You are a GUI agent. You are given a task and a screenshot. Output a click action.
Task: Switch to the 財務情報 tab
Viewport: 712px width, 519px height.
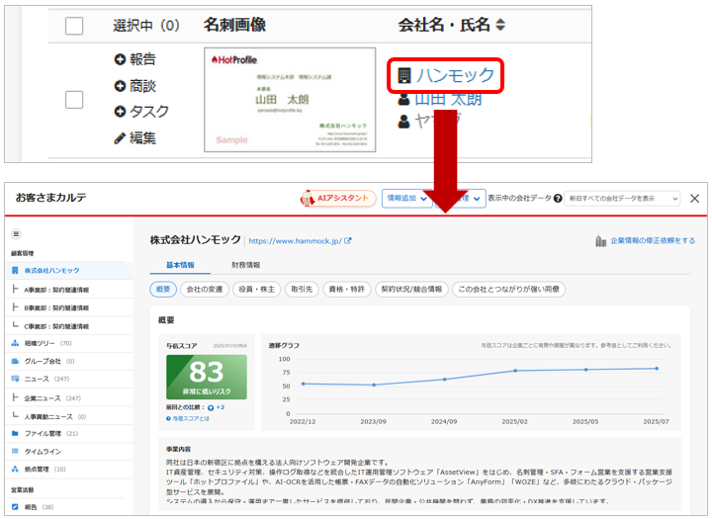[x=245, y=265]
